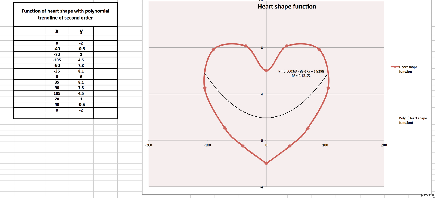Select y value -0.5 in the x = 40 row
The height and width of the screenshot is (198, 435).
point(81,105)
